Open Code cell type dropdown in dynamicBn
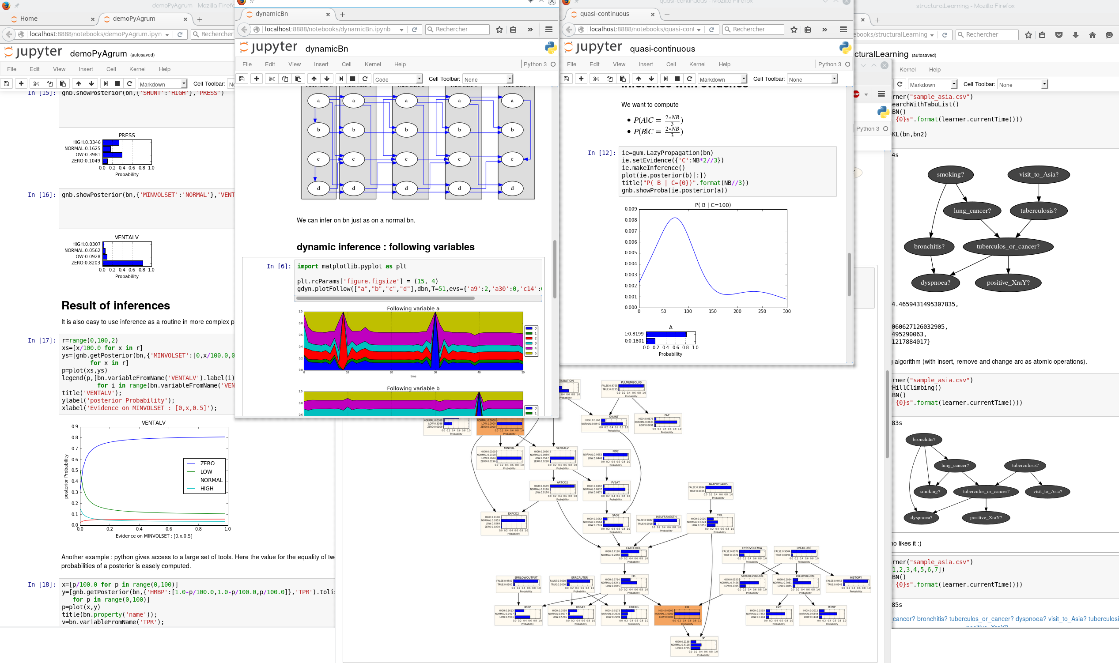 (x=398, y=79)
